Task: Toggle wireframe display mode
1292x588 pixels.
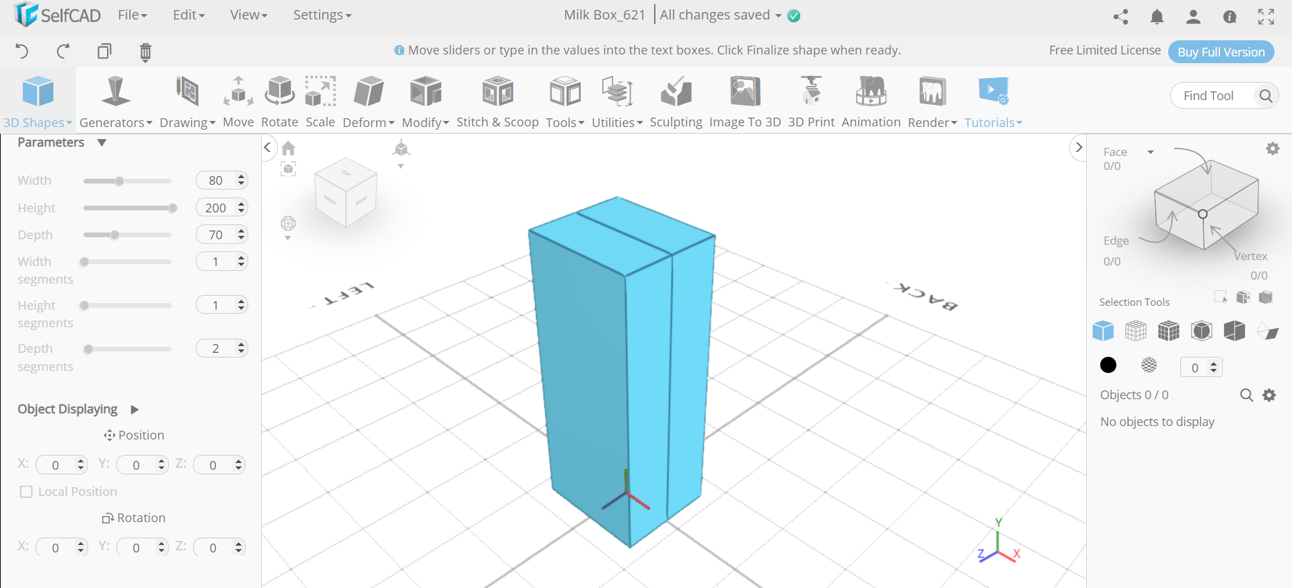Action: click(1136, 331)
